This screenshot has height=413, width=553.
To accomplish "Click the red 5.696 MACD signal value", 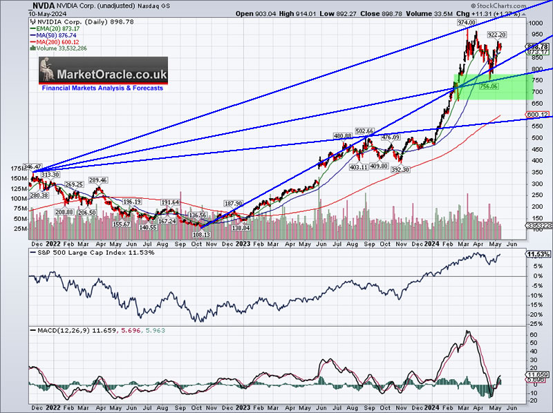I will (131, 331).
